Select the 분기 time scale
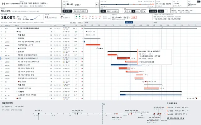Viewport: 201px width, 125px height. pos(138,11)
